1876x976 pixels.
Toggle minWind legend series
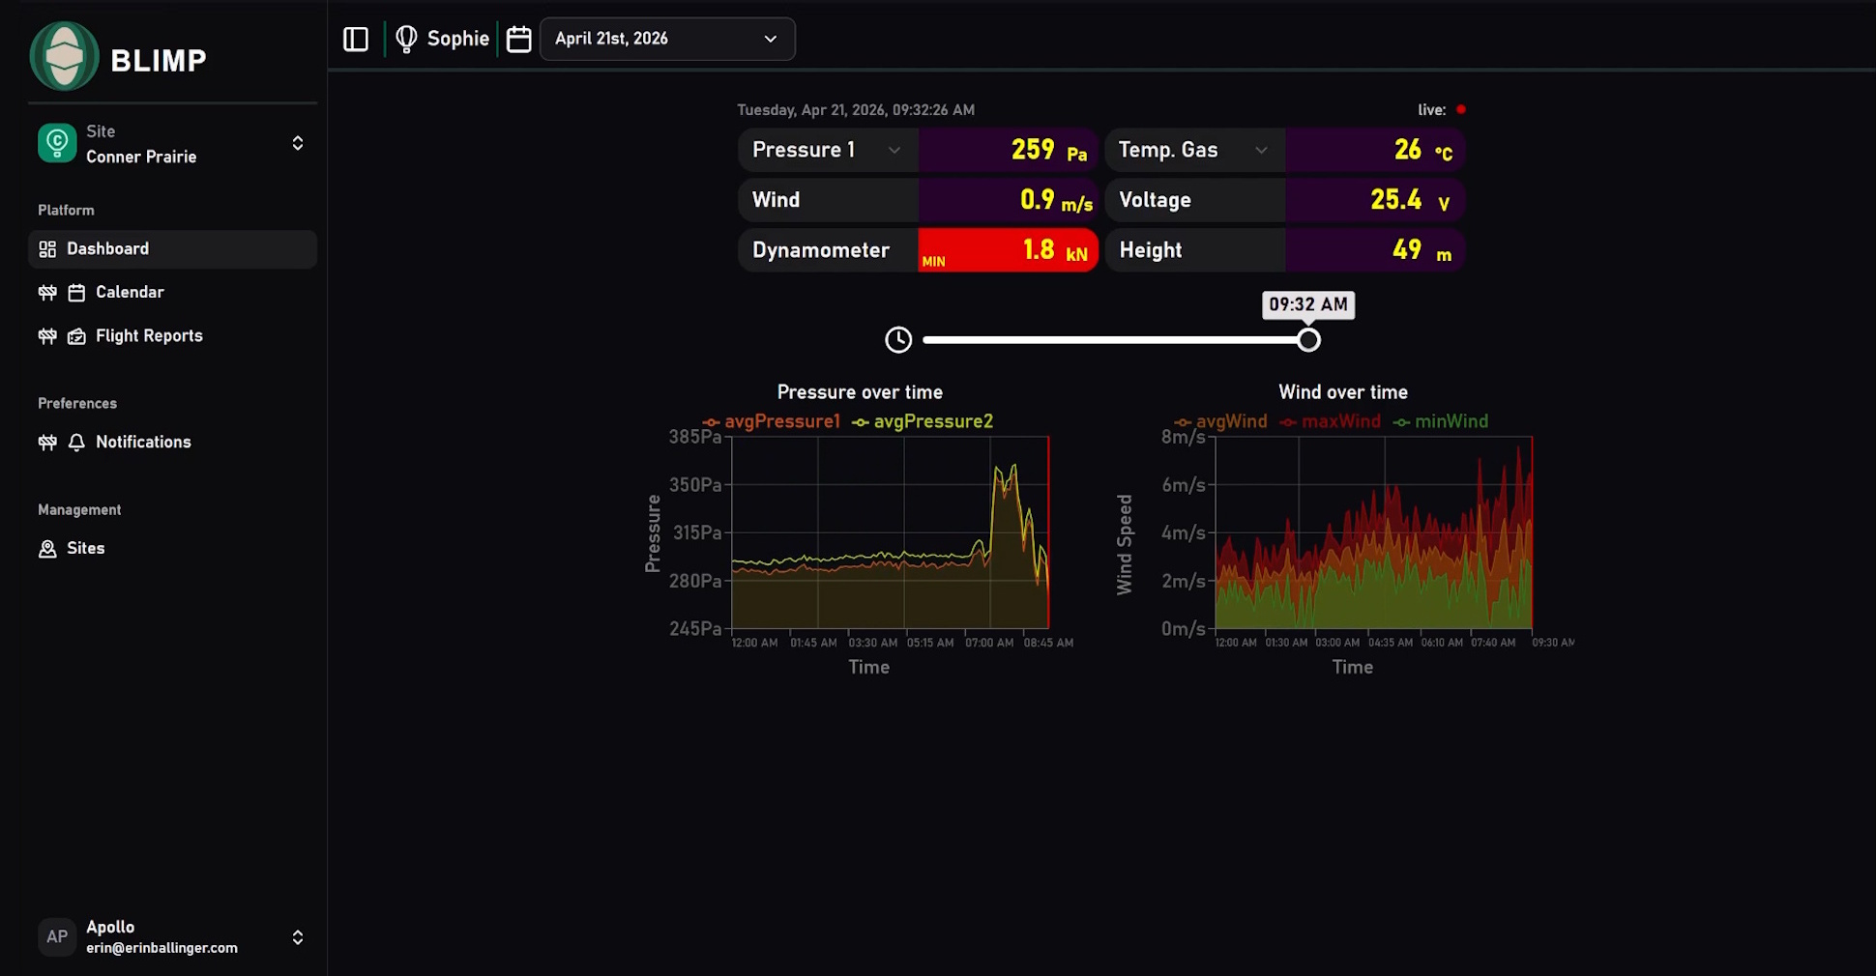(1440, 421)
